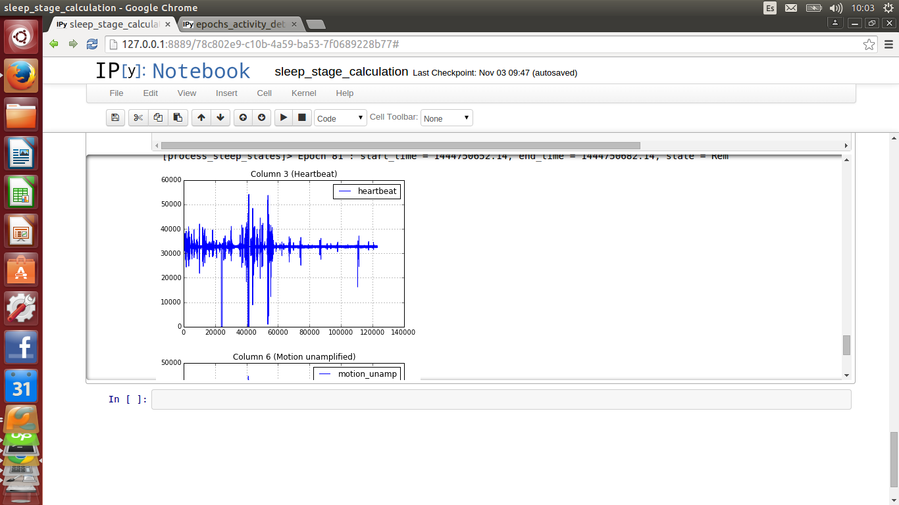Move the selected cell up

201,118
